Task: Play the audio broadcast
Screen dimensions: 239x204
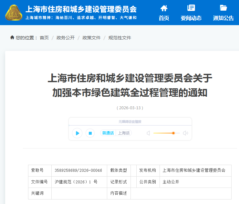Action: click(77, 133)
